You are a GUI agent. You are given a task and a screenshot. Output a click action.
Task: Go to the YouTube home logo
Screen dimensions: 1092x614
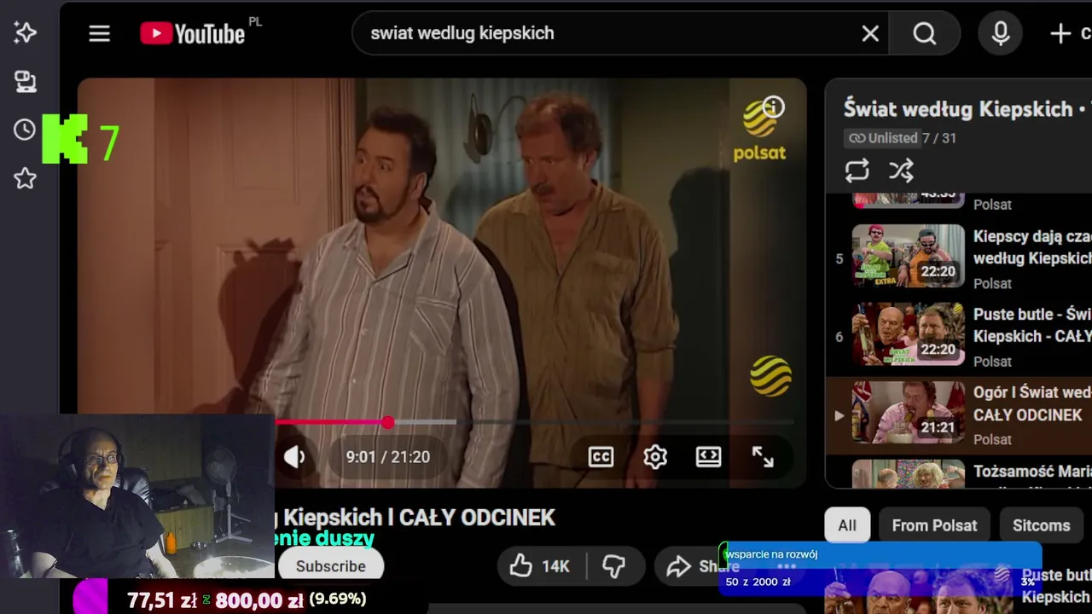coord(194,33)
